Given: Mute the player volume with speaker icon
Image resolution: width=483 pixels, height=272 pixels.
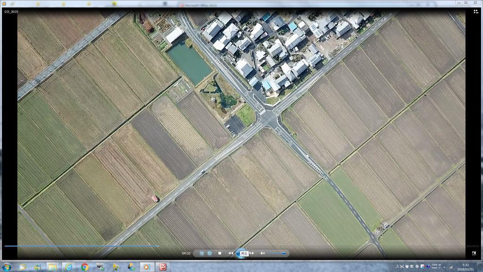Looking at the screenshot, I should pyautogui.click(x=262, y=253).
